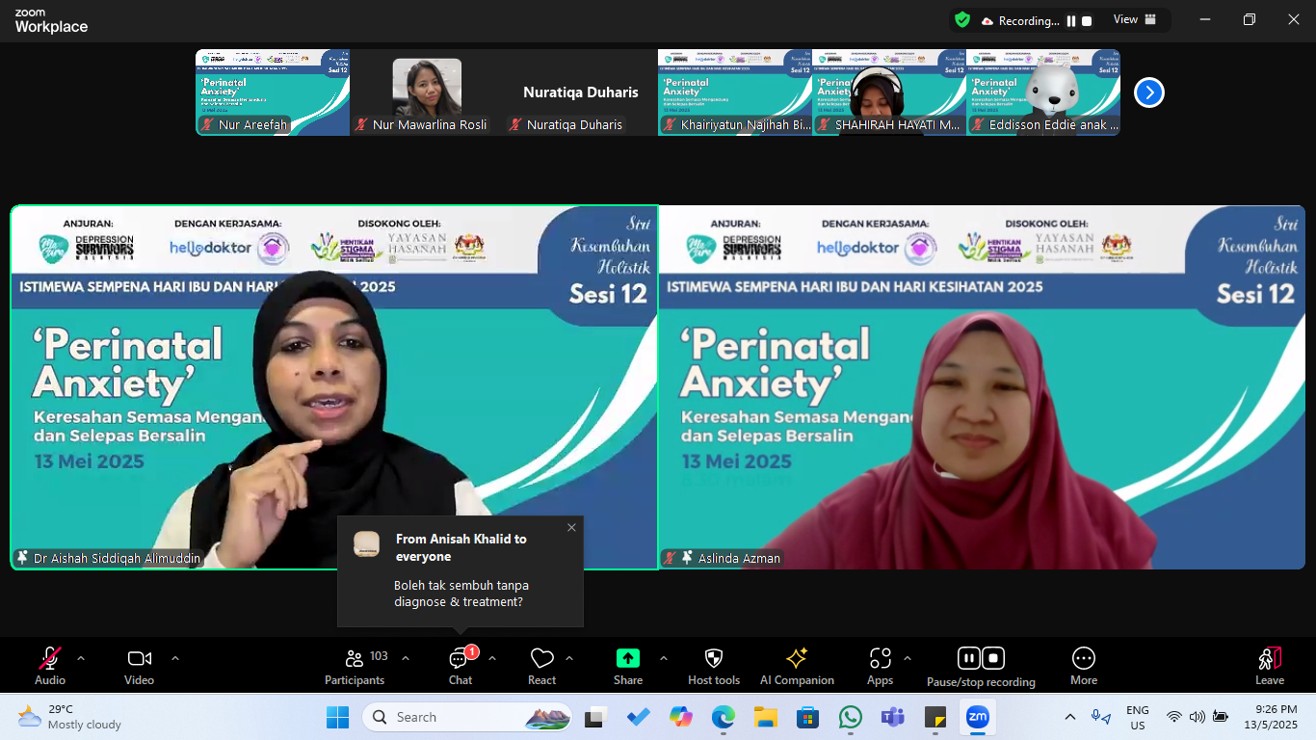Open the Chat panel
Image resolution: width=1316 pixels, height=740 pixels.
[x=461, y=666]
